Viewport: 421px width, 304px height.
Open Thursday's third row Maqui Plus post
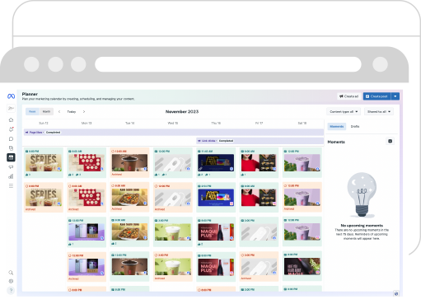(x=216, y=232)
